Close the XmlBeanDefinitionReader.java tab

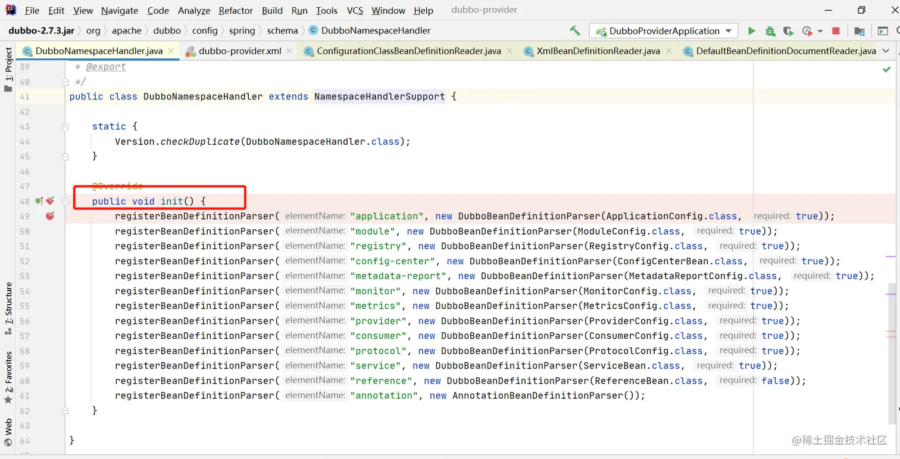point(668,51)
